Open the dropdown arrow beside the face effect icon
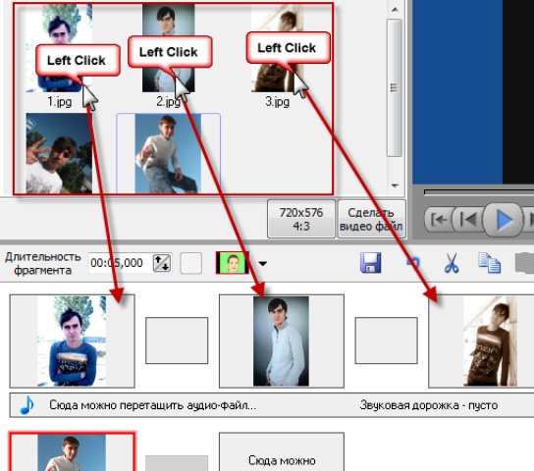 (x=262, y=263)
